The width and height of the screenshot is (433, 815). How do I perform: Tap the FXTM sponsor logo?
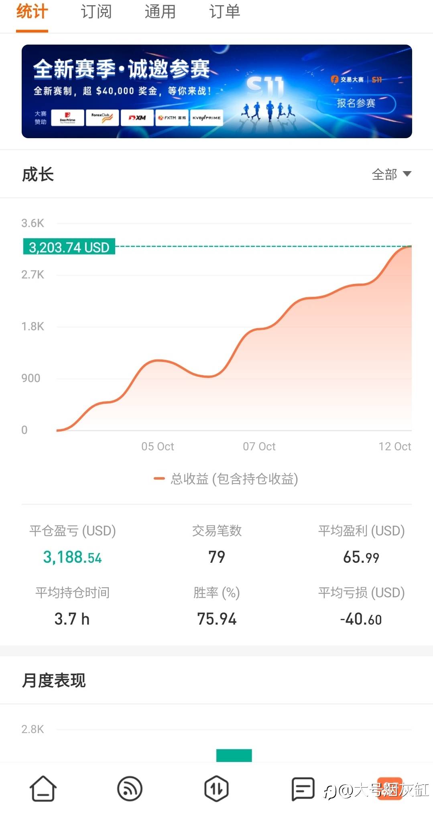[x=172, y=118]
